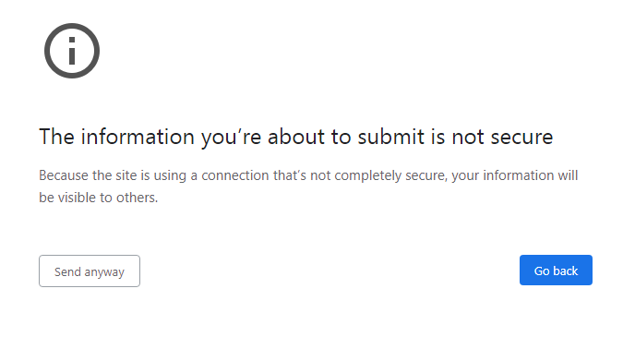This screenshot has width=635, height=361.
Task: Click the explanation paragraph about connection security
Action: pos(308,187)
